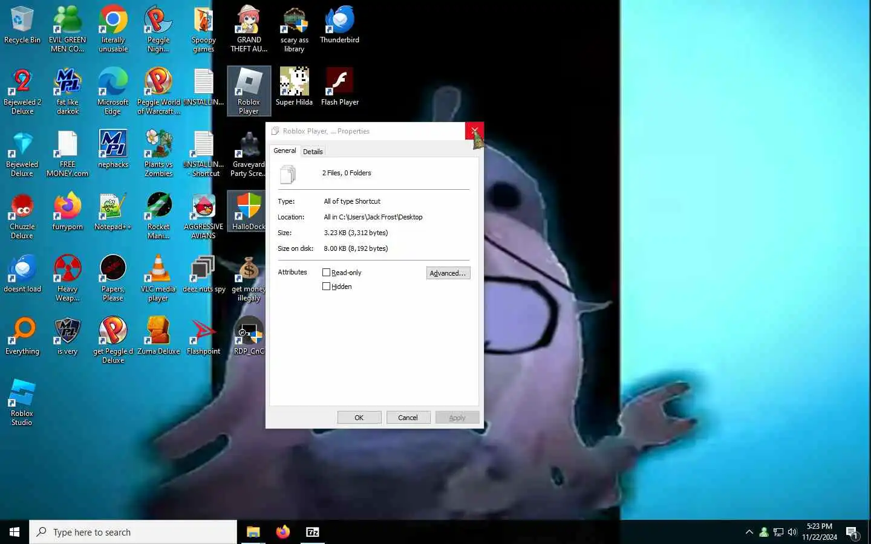The width and height of the screenshot is (871, 544).
Task: Select the Spoopy games folder icon
Action: (203, 29)
